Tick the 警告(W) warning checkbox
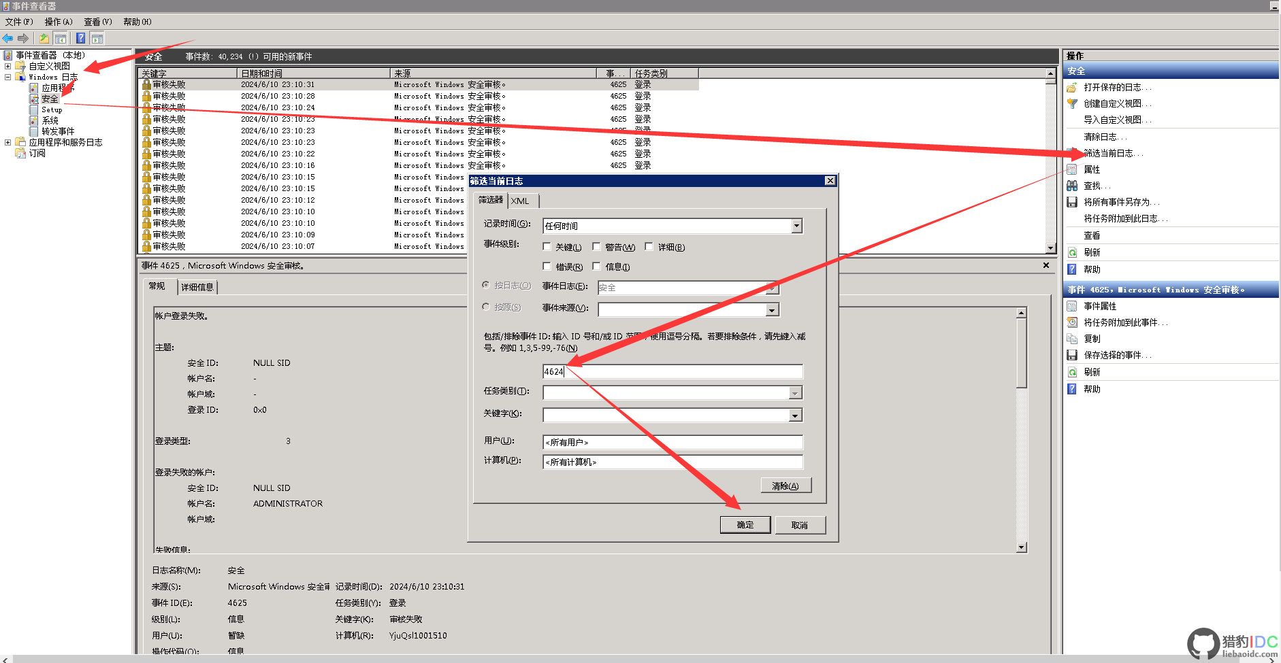 [x=596, y=247]
